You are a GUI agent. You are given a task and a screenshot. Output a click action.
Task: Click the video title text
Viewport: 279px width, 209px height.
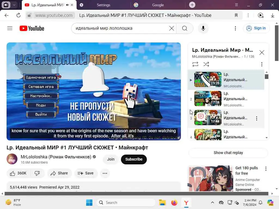pyautogui.click(x=77, y=148)
